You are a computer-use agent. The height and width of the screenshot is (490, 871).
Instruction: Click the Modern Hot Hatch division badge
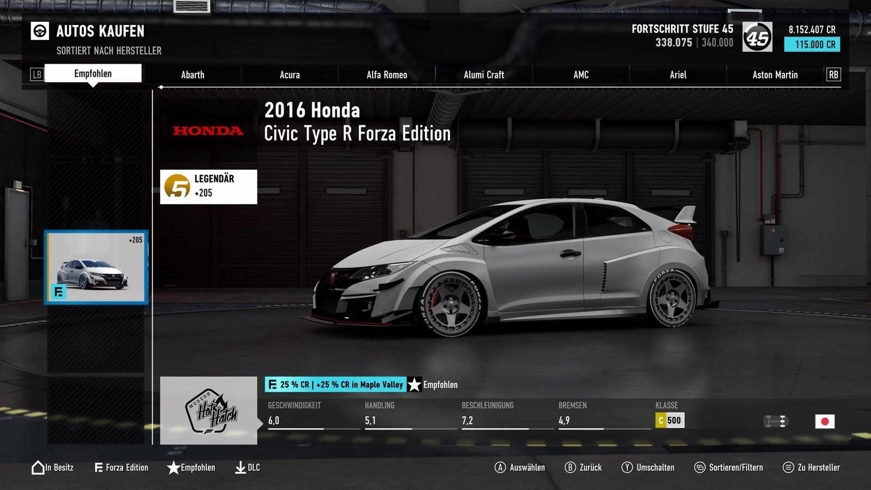[208, 411]
